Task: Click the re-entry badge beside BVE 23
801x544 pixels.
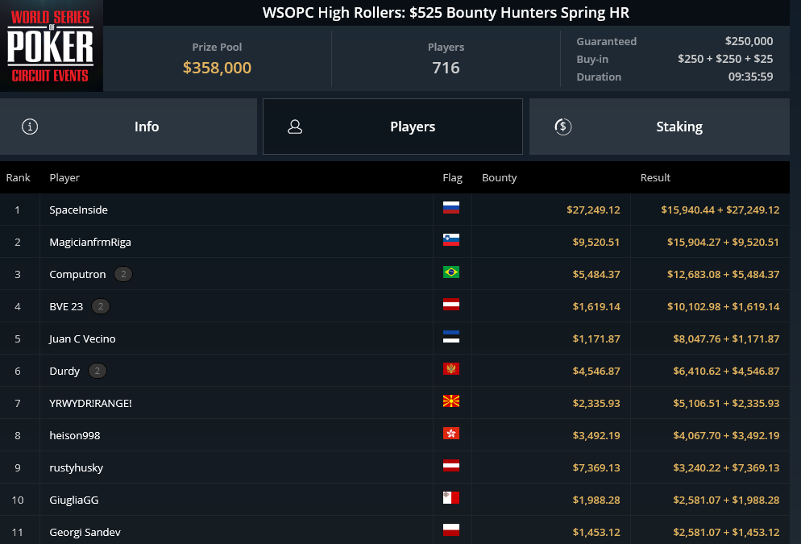Action: coord(101,306)
